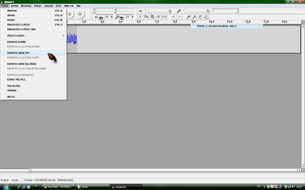Open the Edition menu
Image resolution: width=305 pixels, height=190 pixels.
pos(15,6)
